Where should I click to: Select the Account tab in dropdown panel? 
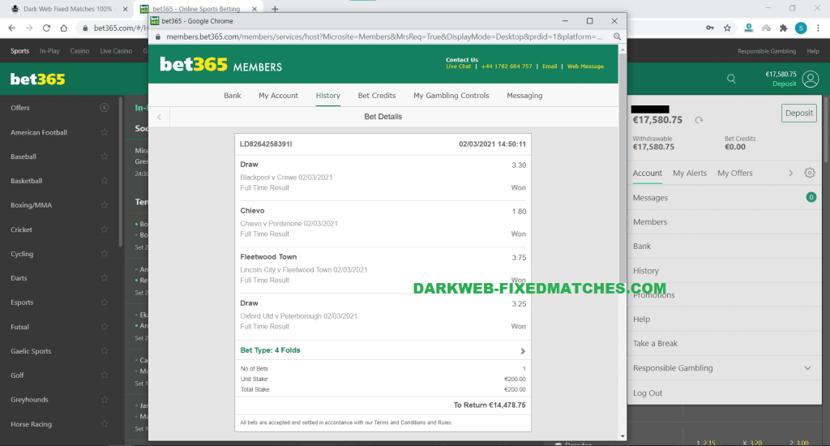coord(648,174)
